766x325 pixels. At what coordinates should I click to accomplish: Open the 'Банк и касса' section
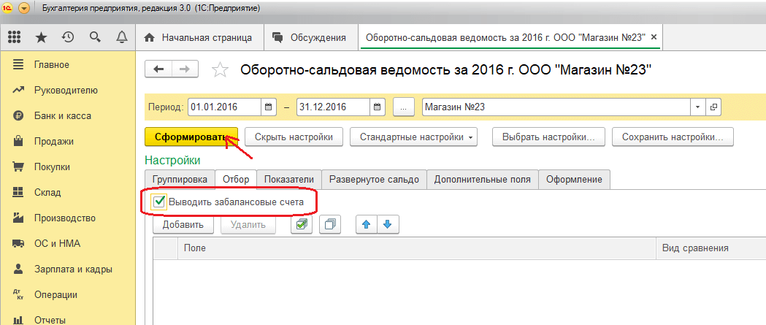click(x=60, y=115)
